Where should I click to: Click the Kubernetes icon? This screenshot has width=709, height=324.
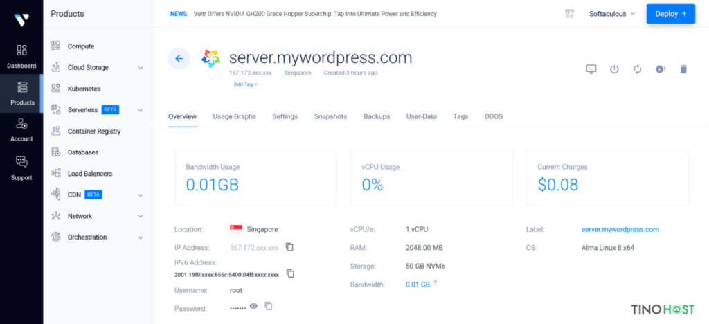[55, 89]
